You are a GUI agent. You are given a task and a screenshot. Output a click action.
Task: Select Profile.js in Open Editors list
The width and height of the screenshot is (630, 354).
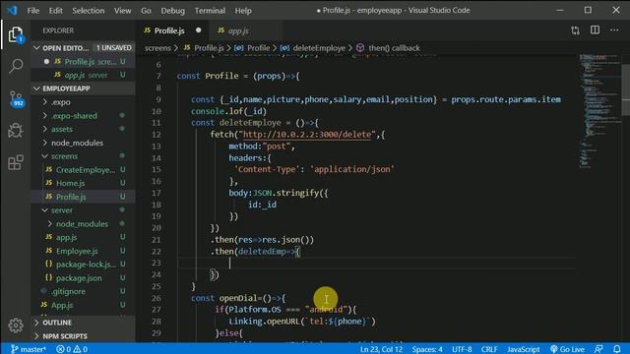(x=83, y=61)
